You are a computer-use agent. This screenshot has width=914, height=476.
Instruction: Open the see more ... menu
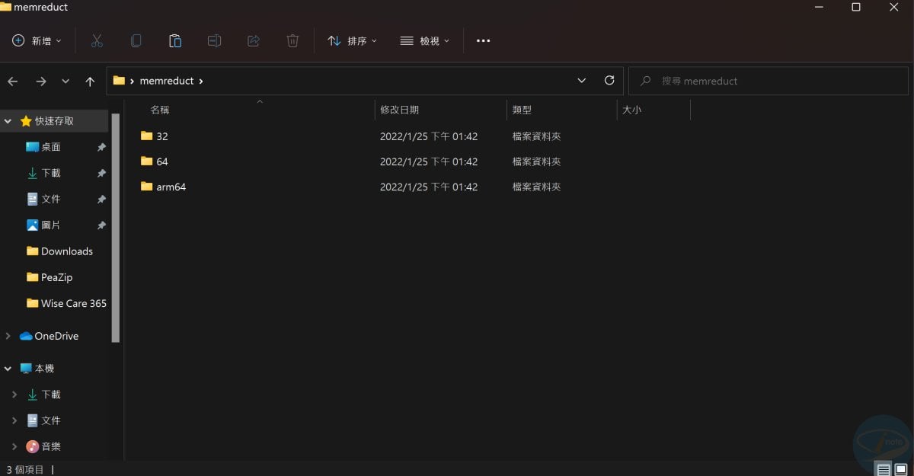pyautogui.click(x=483, y=40)
